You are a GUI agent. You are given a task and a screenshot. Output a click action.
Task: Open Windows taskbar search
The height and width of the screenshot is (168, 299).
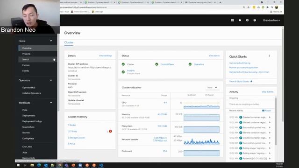(25, 165)
